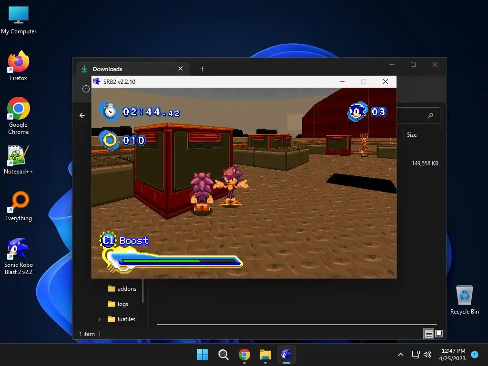
Task: Launch Everything search desktop shortcut
Action: point(19,206)
